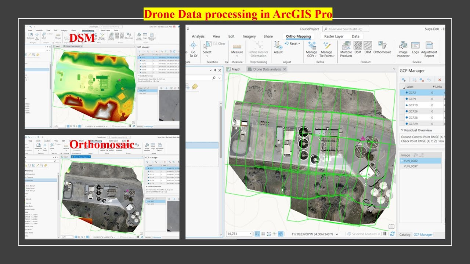This screenshot has height=264, width=470.
Task: Open the Adjustment Report in the large window
Action: pos(429,49)
